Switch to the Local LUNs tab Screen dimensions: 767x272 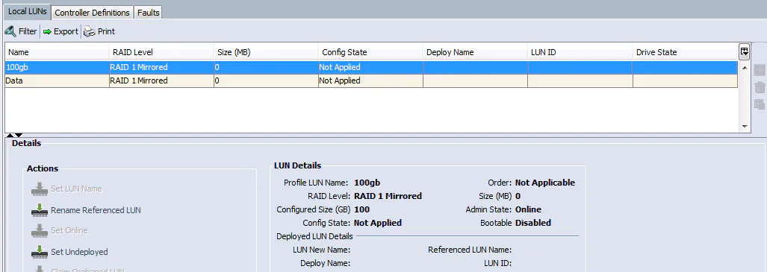pyautogui.click(x=27, y=11)
